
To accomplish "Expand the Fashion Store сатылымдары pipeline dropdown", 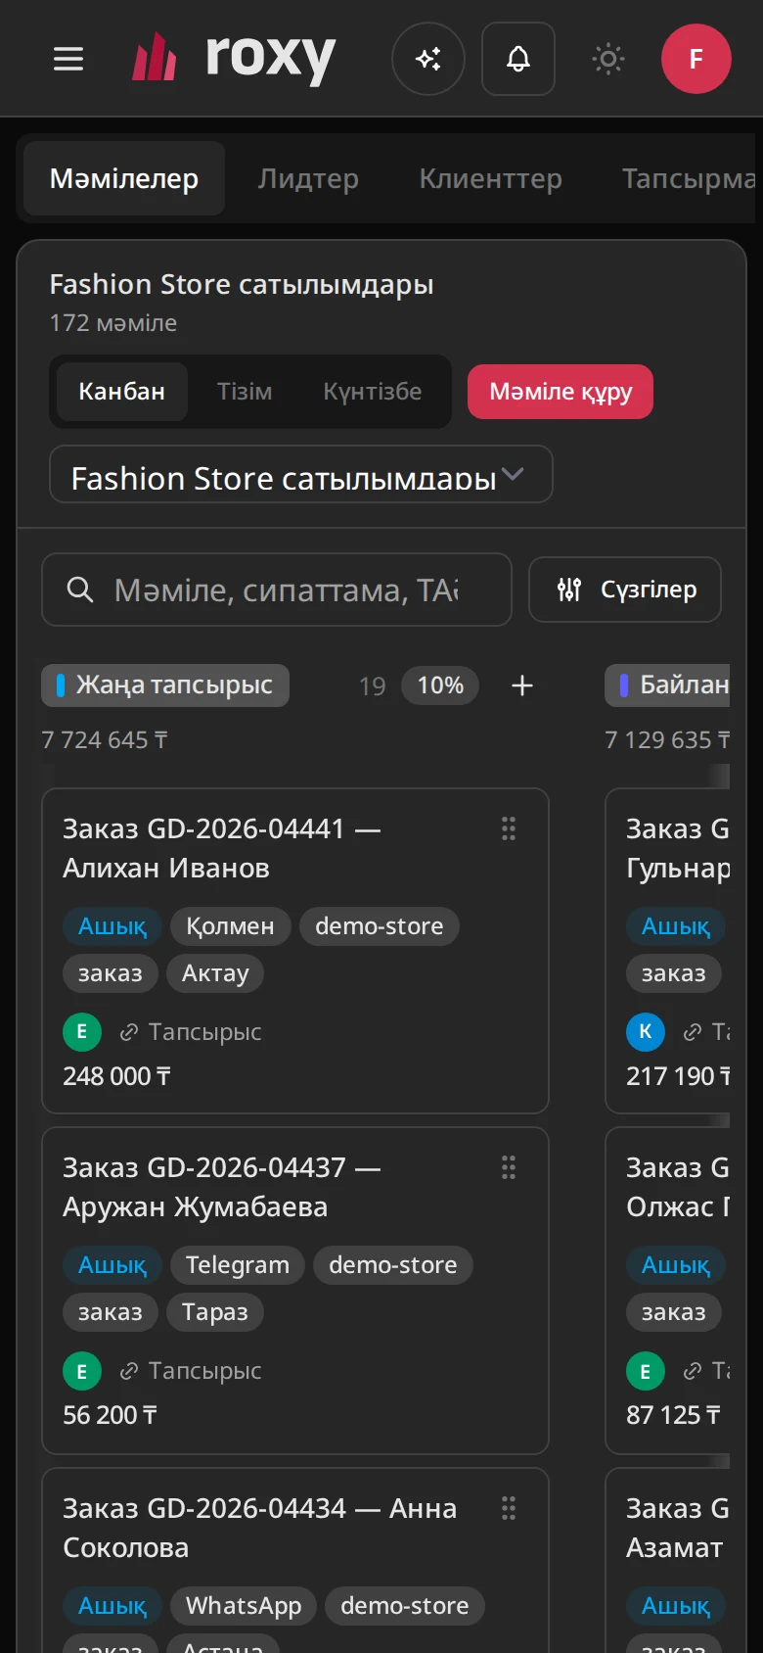I will 301,474.
